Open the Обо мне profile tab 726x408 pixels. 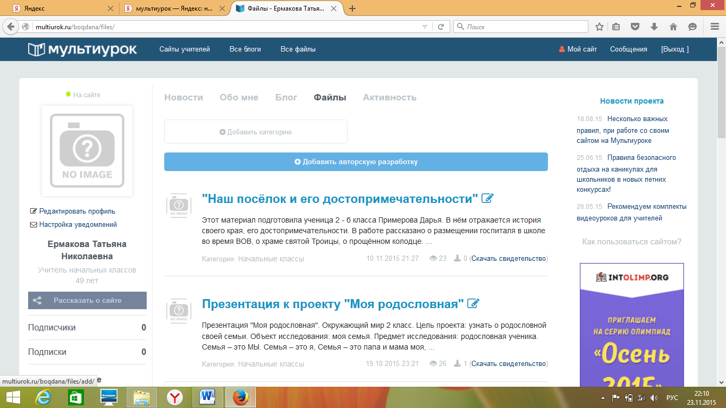tap(239, 98)
